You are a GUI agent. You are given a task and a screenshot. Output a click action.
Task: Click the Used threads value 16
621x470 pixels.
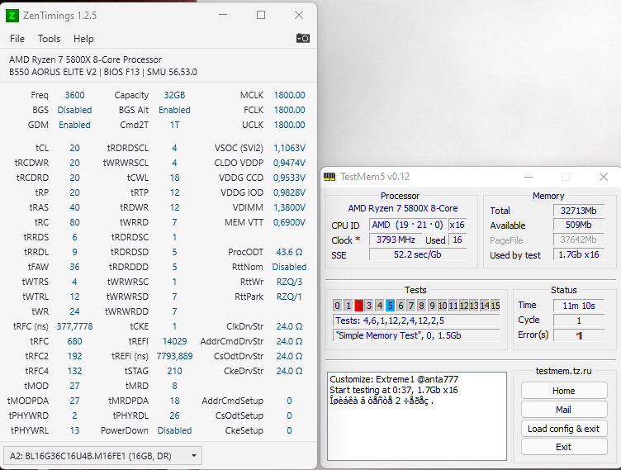[x=457, y=240]
